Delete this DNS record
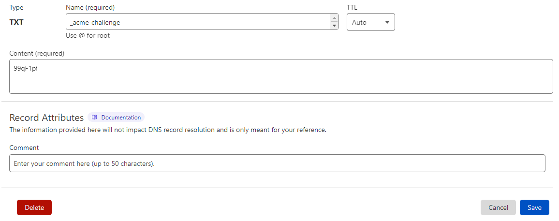Viewport: 559px width, 221px height. pyautogui.click(x=34, y=207)
